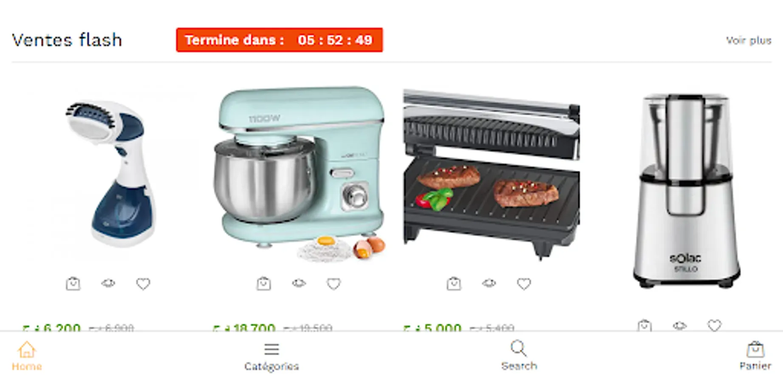Open the Catégories menu
The image size is (783, 382).
tap(271, 357)
